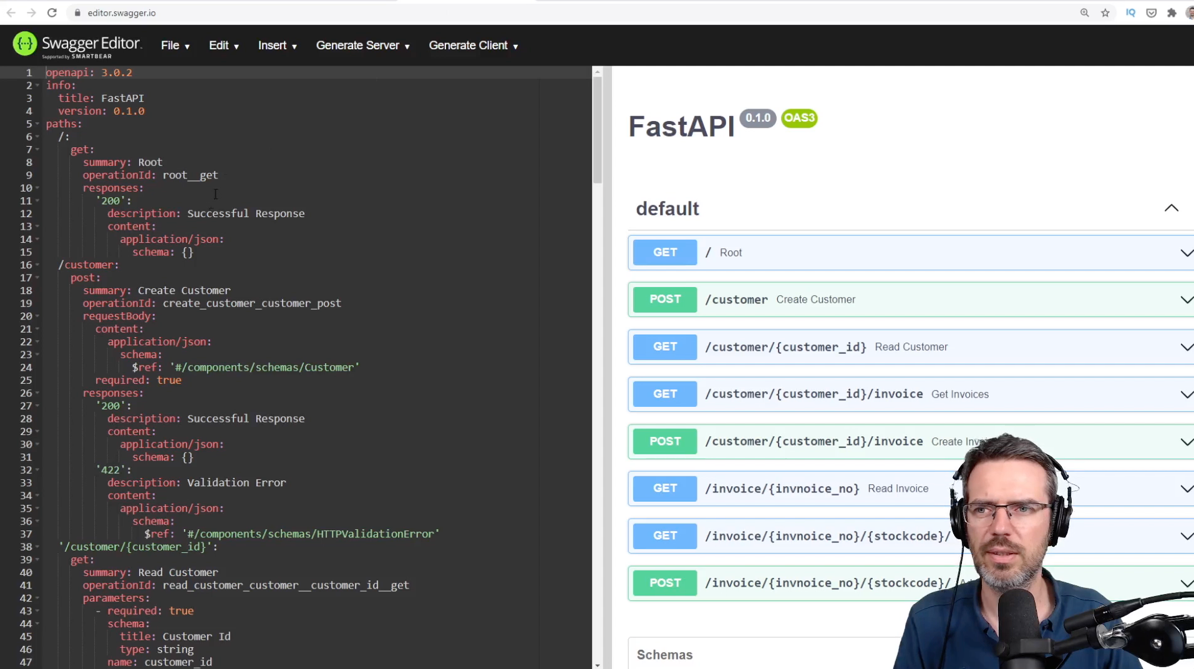Click the FastAPI title heading
Screen dimensions: 1194x669
point(681,127)
